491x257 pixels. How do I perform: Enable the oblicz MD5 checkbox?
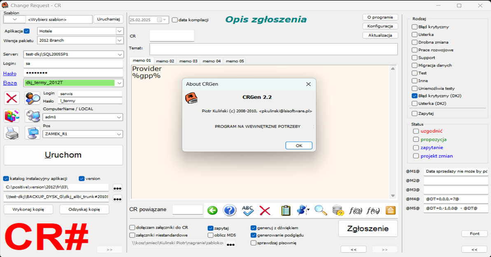209,235
